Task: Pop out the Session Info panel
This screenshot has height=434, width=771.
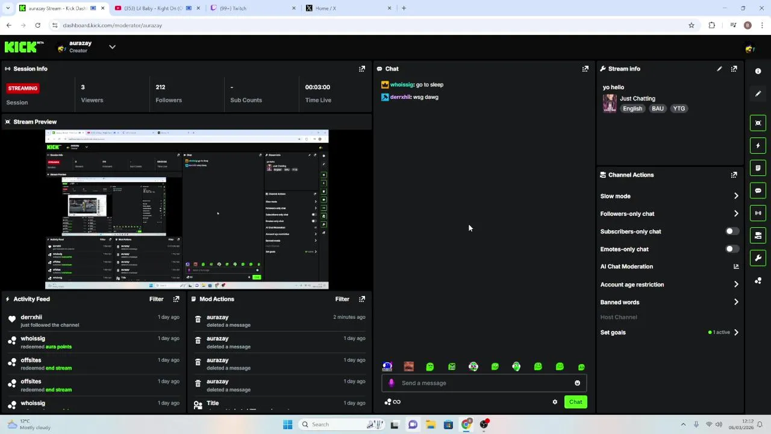Action: 362,69
